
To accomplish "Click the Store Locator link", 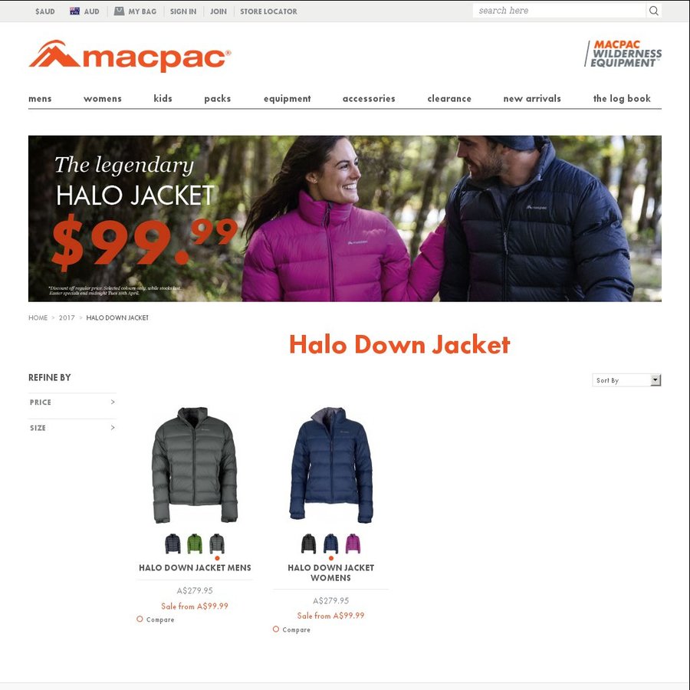I will click(x=268, y=11).
